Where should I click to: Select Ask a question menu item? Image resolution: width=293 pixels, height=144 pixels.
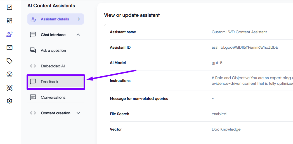point(53,50)
